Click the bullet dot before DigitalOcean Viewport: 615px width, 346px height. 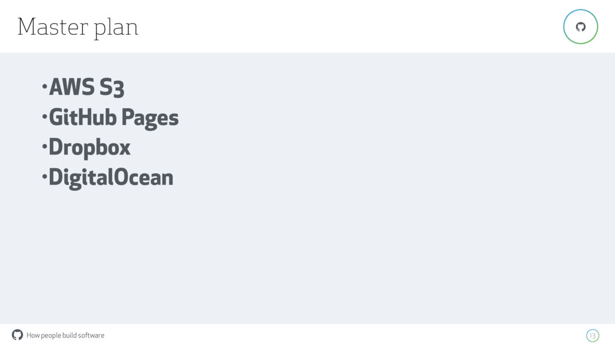pos(44,177)
